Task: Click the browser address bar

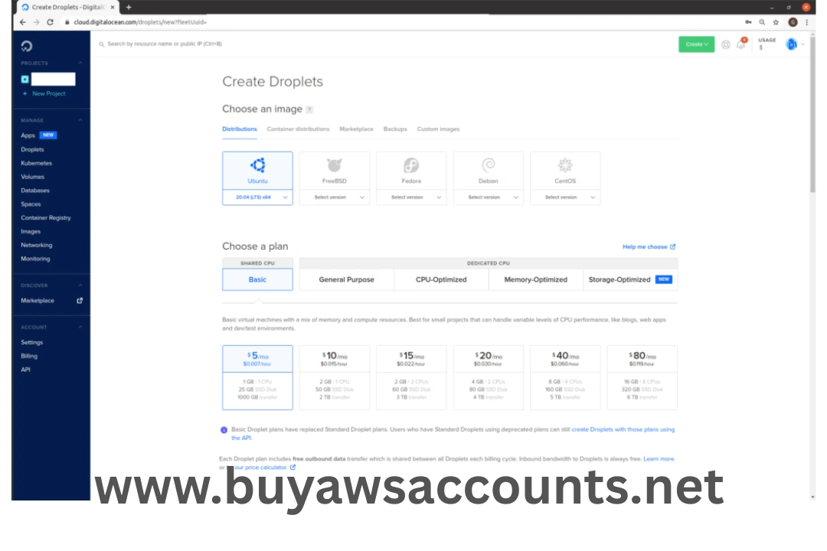Action: pyautogui.click(x=140, y=22)
